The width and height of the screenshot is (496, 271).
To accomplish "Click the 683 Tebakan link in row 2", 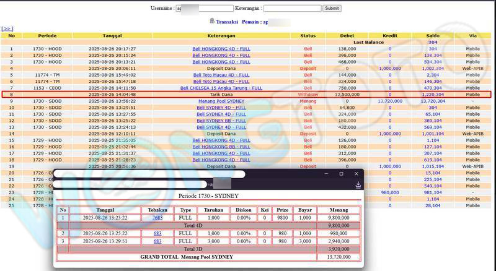I will tap(157, 233).
